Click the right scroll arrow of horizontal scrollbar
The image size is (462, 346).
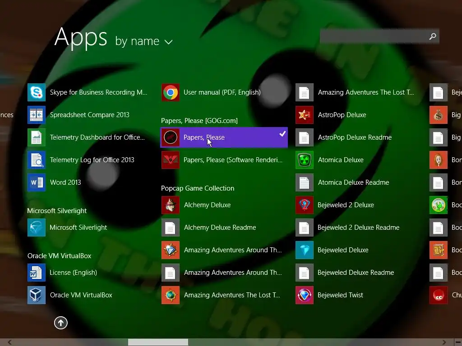(444, 342)
